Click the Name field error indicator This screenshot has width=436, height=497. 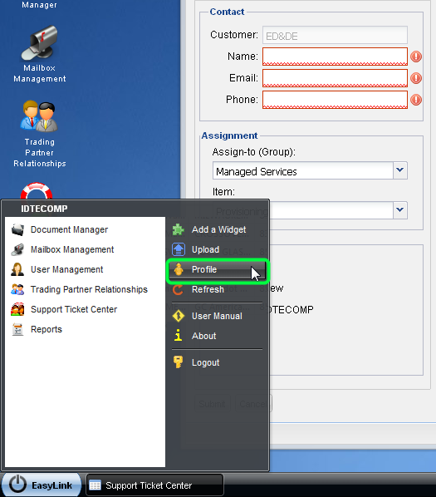[416, 57]
